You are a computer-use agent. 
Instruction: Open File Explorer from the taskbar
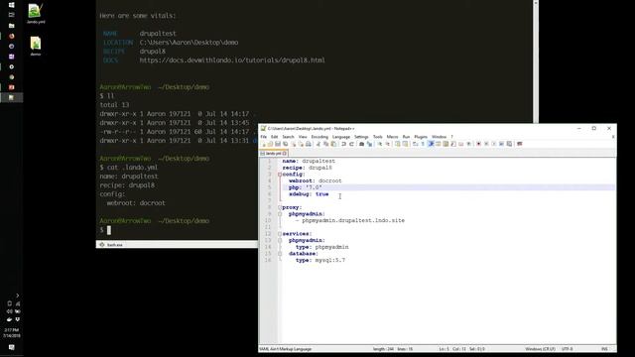coord(11,26)
